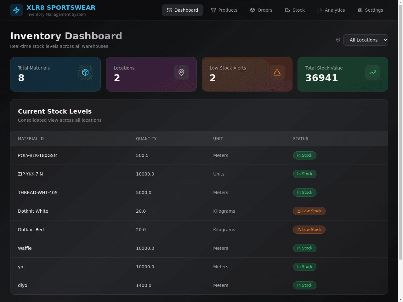
Task: Expand the All Locations dropdown
Action: [x=366, y=40]
